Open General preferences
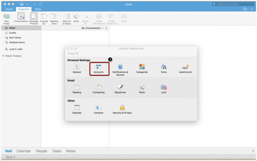257x161 pixels. click(77, 68)
